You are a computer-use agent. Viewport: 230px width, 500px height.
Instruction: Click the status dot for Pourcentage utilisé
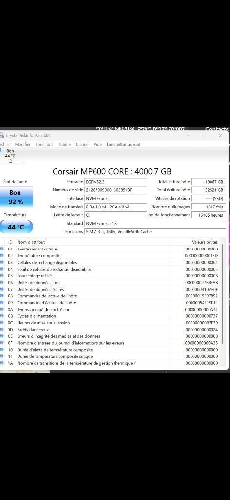click(x=2, y=276)
